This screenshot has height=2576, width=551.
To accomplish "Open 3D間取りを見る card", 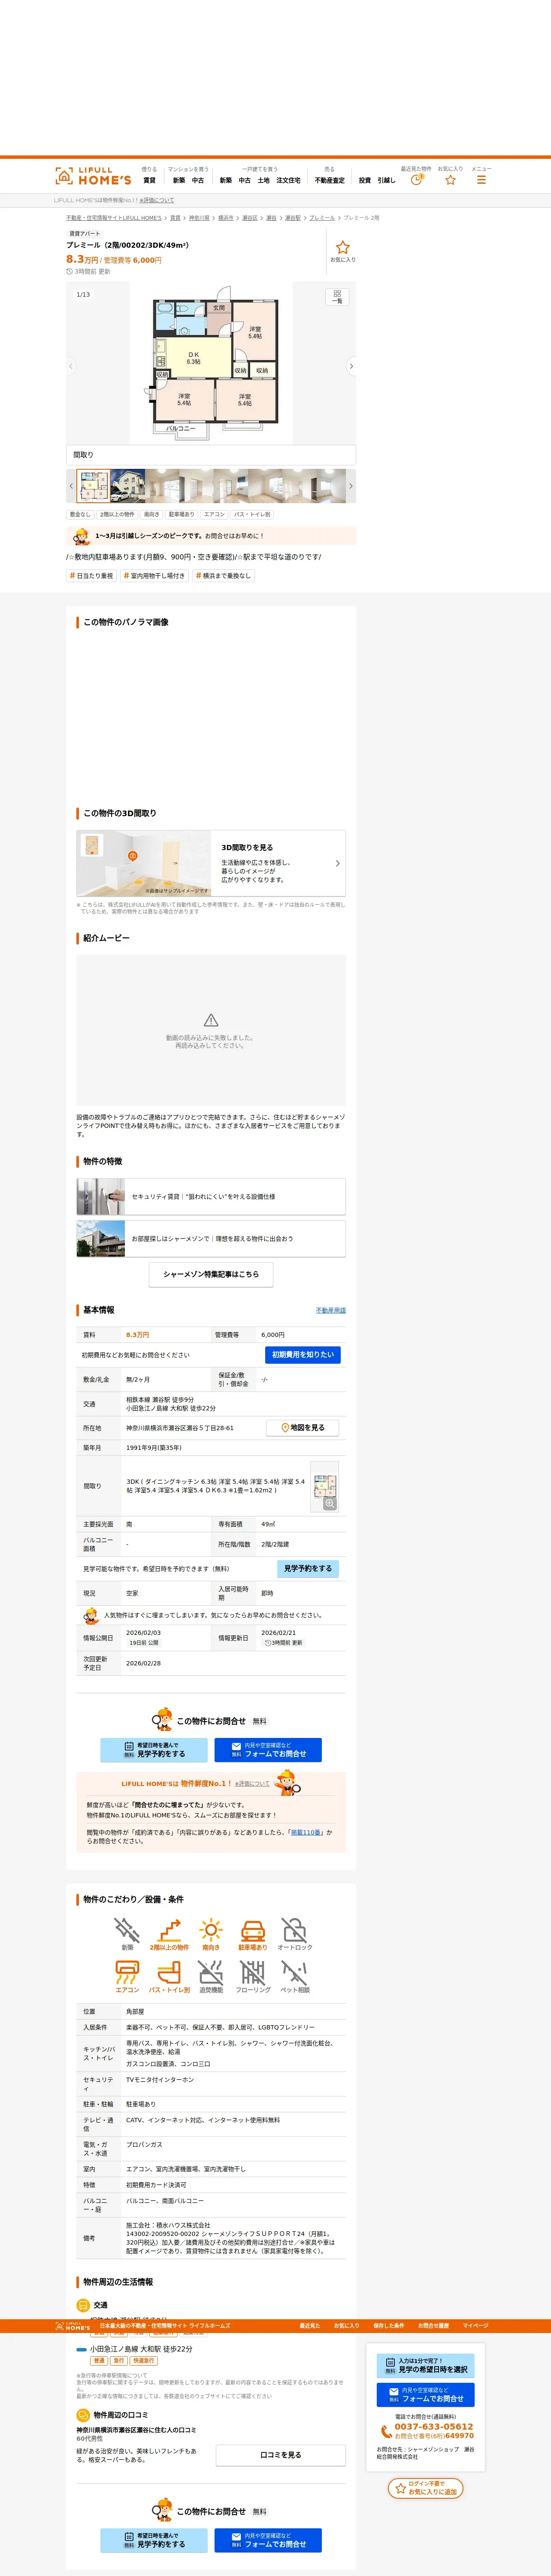I will (211, 863).
